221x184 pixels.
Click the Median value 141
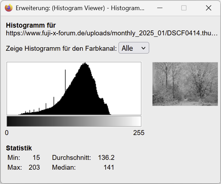109,168
